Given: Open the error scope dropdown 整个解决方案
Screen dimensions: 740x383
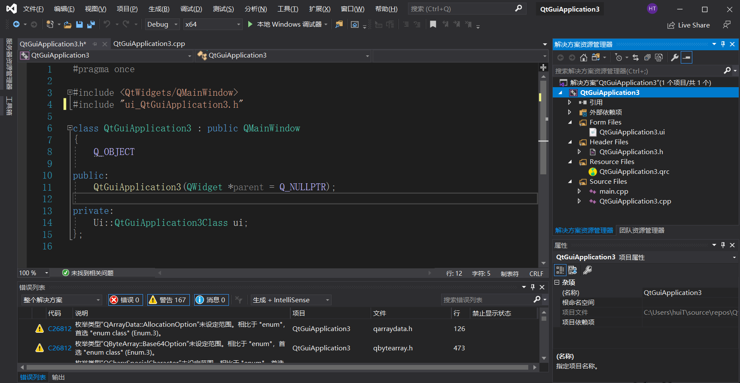Looking at the screenshot, I should 62,300.
